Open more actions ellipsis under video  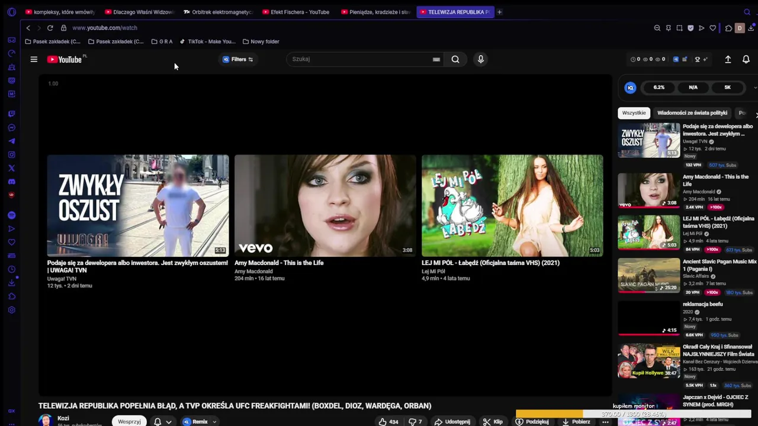pos(605,422)
